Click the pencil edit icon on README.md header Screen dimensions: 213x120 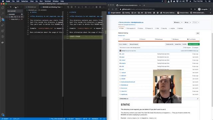197,99
